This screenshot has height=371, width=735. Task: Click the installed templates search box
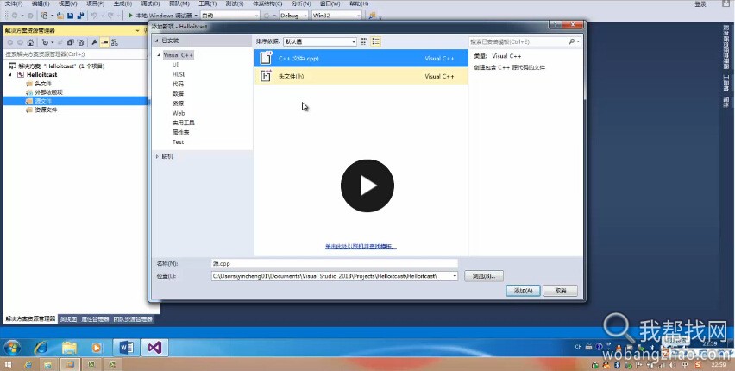(x=518, y=41)
